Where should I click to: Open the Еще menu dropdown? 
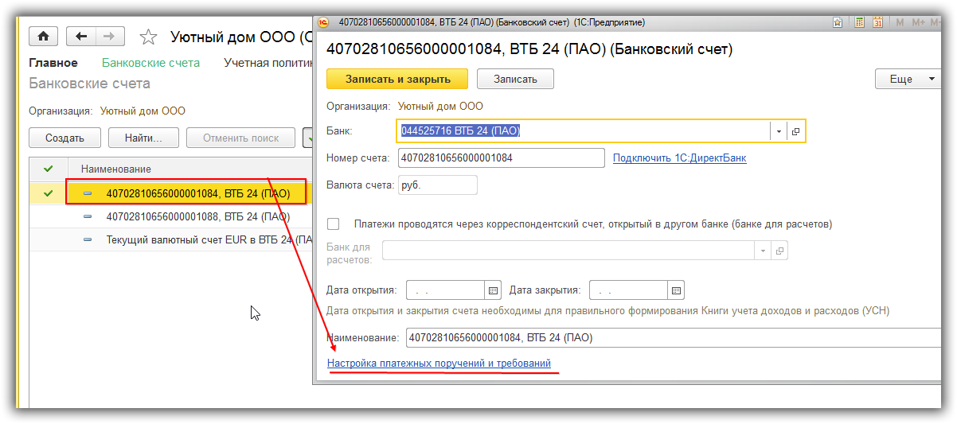coord(908,80)
